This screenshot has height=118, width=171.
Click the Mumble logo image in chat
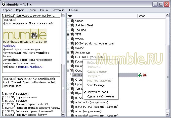coord(25,36)
